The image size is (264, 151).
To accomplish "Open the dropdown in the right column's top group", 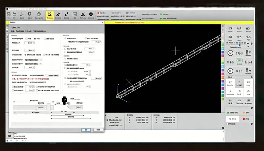I will click(96, 42).
